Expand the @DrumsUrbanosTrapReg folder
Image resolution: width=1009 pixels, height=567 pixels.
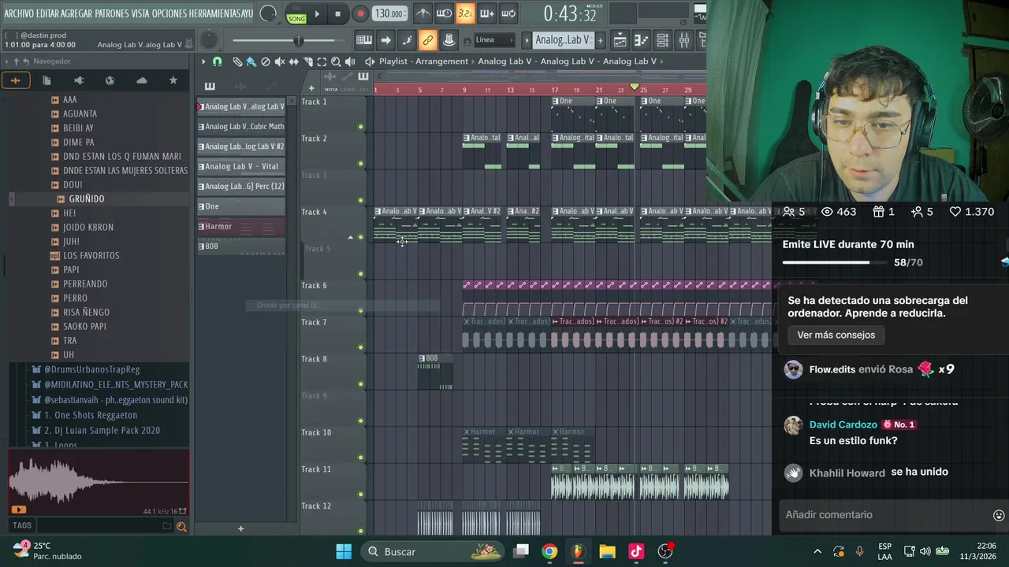tap(91, 369)
